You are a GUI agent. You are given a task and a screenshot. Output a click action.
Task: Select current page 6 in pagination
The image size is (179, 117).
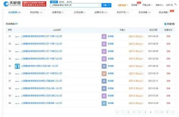pyautogui.click(x=151, y=112)
